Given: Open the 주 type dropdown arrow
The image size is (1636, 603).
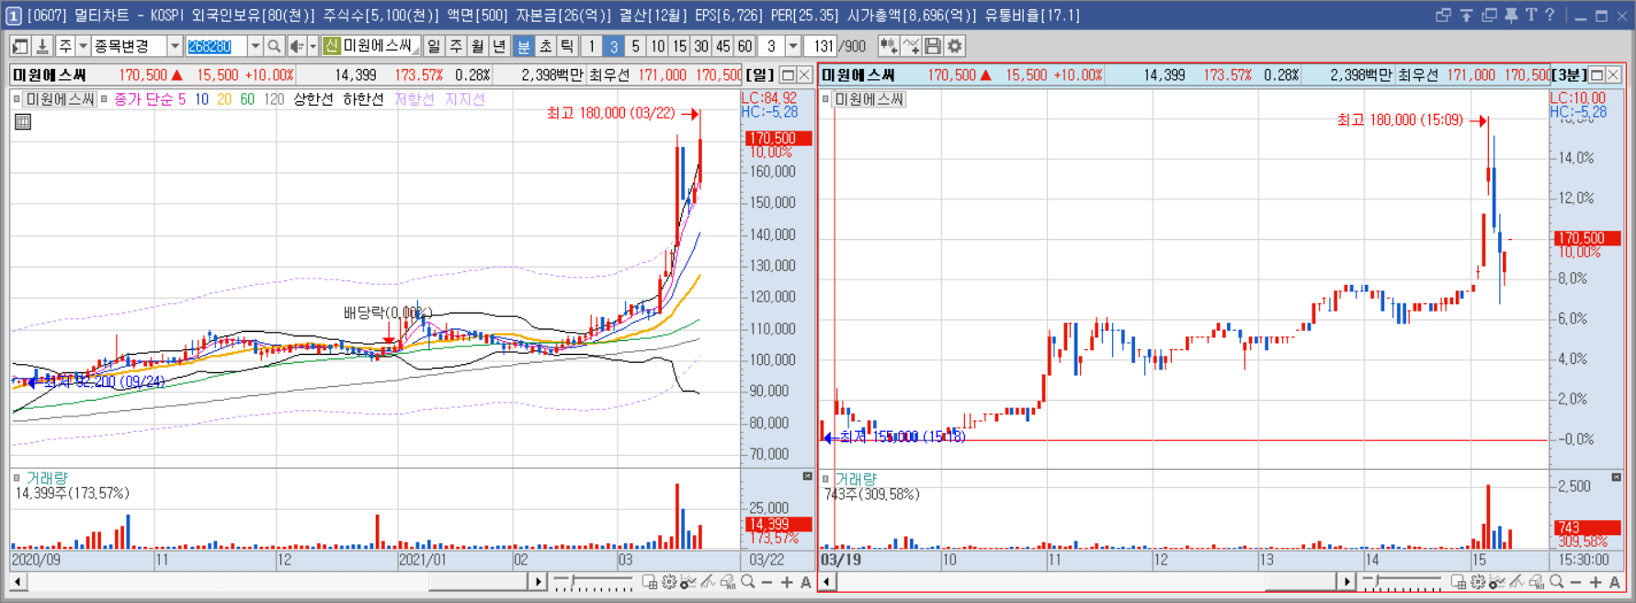Looking at the screenshot, I should click(x=83, y=46).
